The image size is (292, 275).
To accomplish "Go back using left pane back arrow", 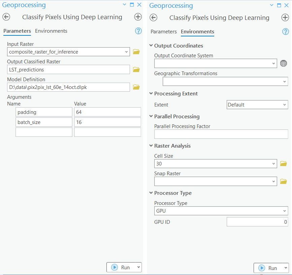I will [x=6, y=17].
